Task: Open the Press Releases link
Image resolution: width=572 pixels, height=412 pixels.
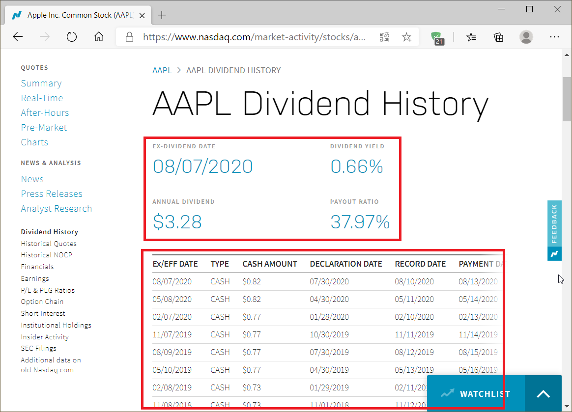Action: [52, 193]
